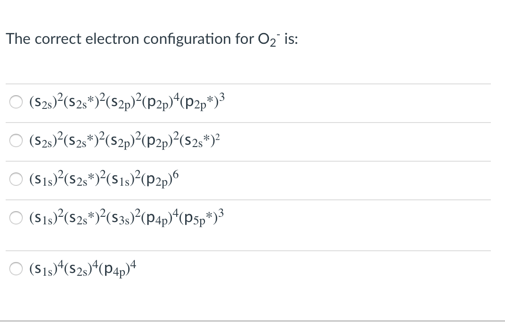Image resolution: width=505 pixels, height=329 pixels.
Task: Click the (p5p*)3 term
Action: click(202, 217)
